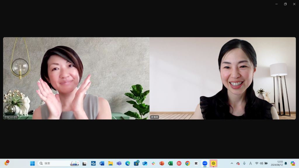
Task: Launch Microsoft Word from taskbar
Action: [102, 163]
